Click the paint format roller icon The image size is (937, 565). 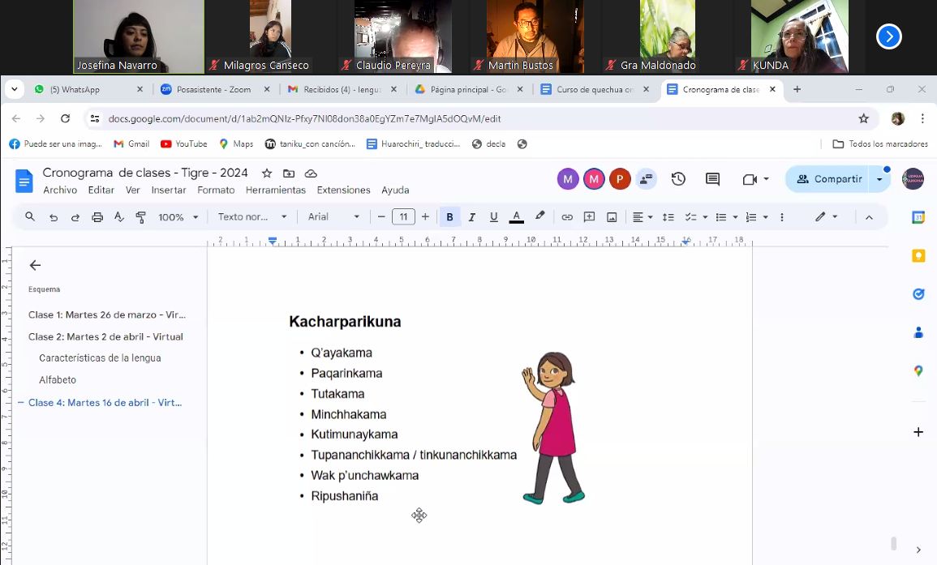141,217
